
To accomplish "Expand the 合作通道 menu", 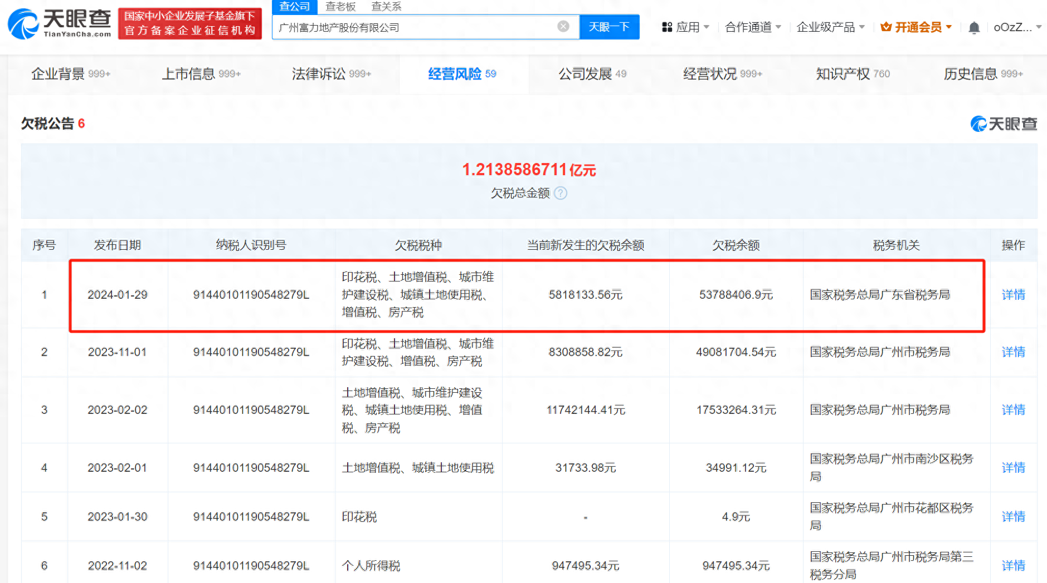I will (x=753, y=27).
